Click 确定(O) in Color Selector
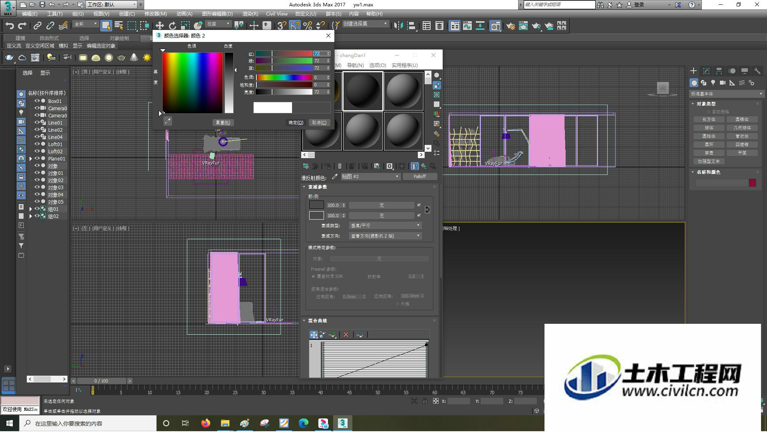The width and height of the screenshot is (767, 432). point(296,123)
